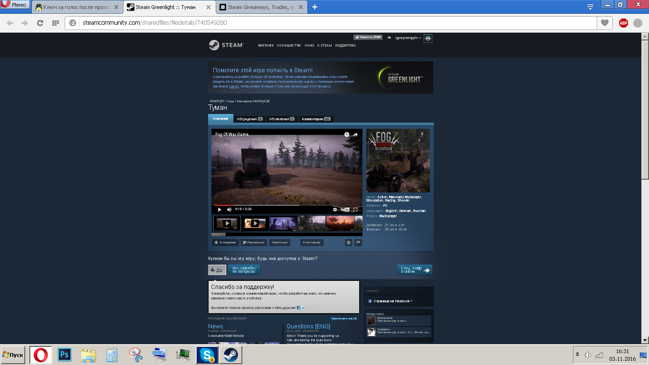Show hidden system tray icons
649x365 pixels.
577,355
